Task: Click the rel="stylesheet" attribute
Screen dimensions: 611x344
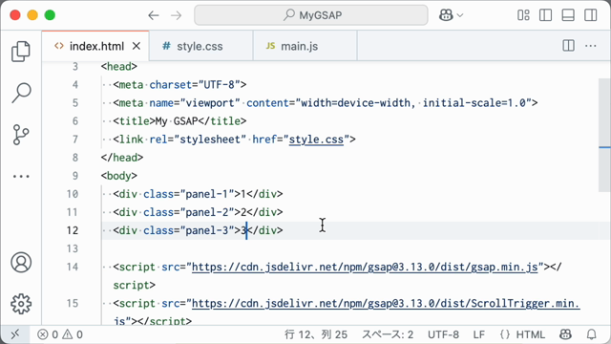Action: coord(198,140)
